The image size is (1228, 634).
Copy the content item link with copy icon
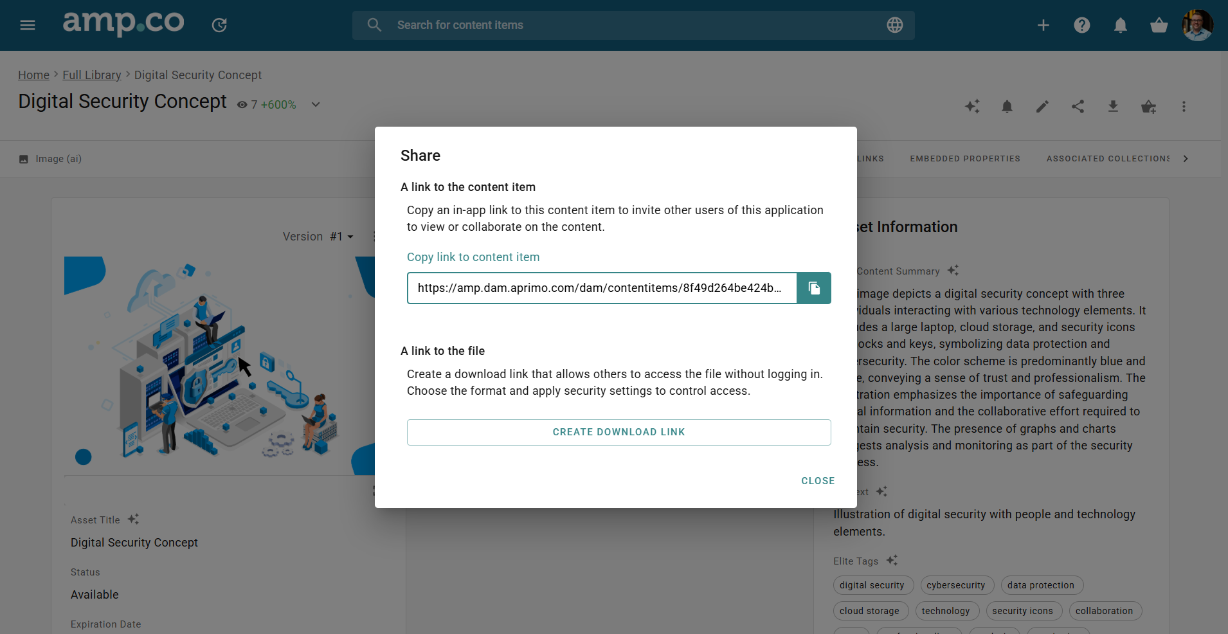(814, 288)
